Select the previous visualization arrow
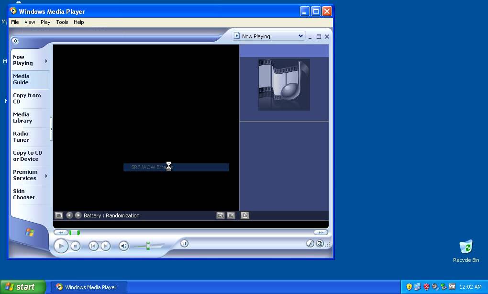 click(x=69, y=215)
